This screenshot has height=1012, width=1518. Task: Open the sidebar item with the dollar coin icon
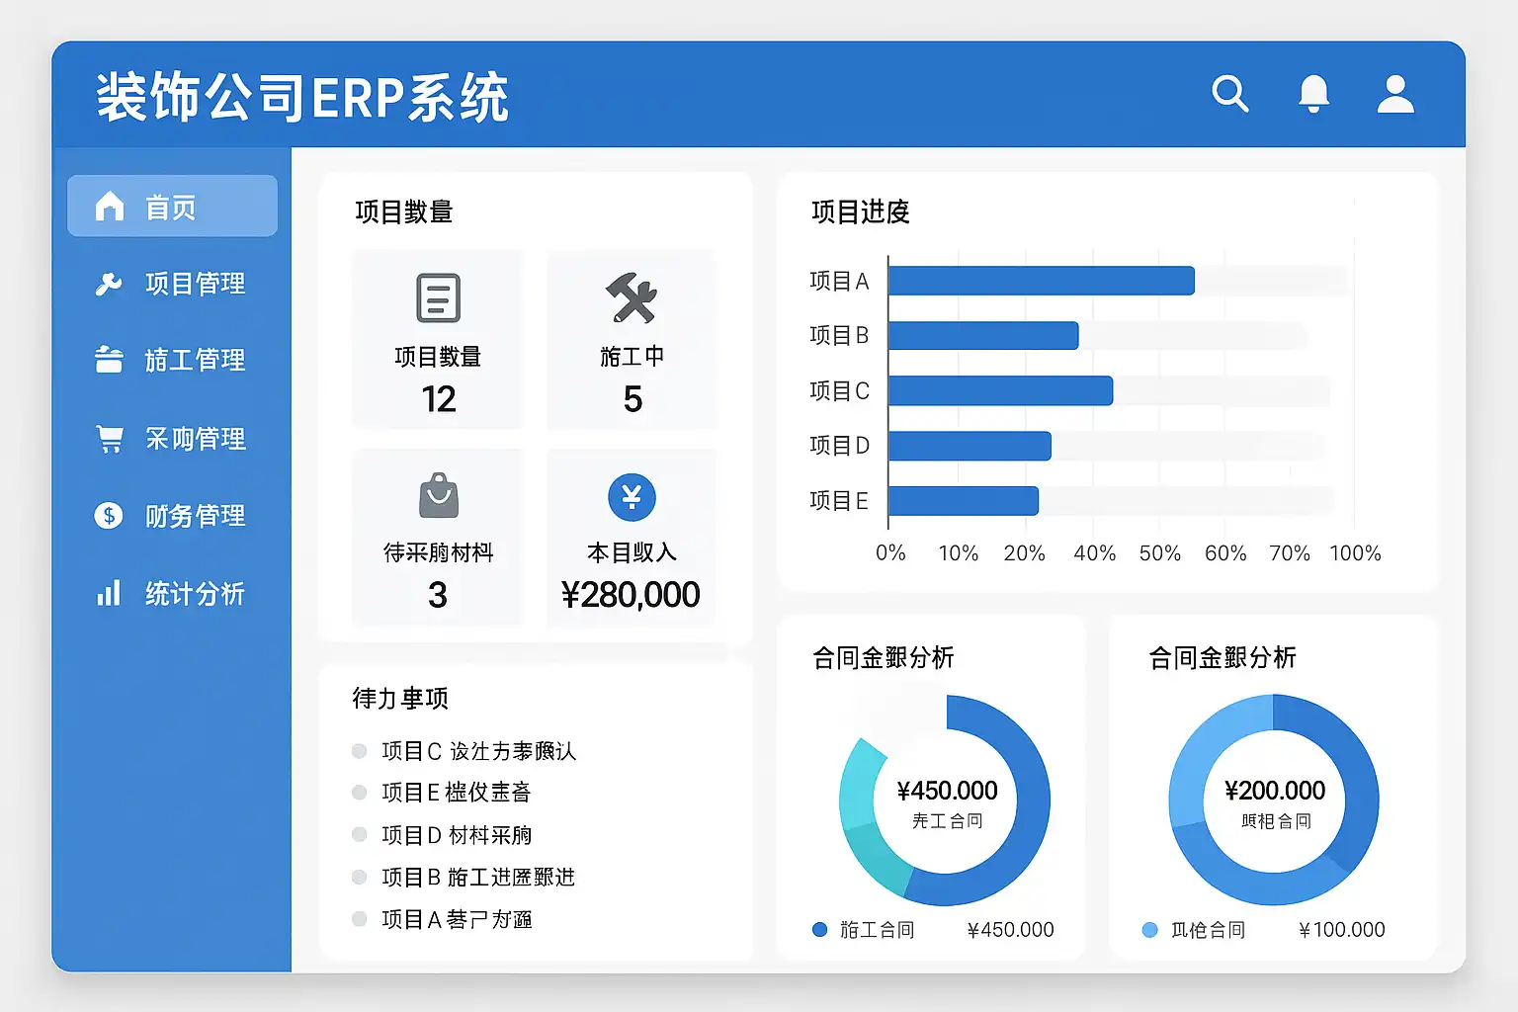(172, 515)
